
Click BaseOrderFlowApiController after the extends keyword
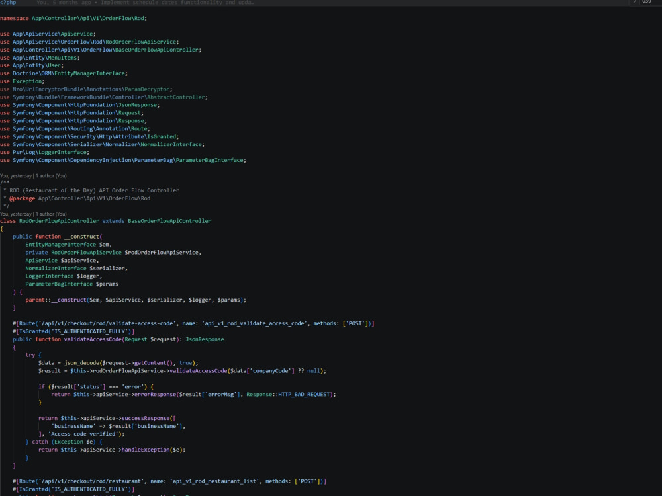169,221
